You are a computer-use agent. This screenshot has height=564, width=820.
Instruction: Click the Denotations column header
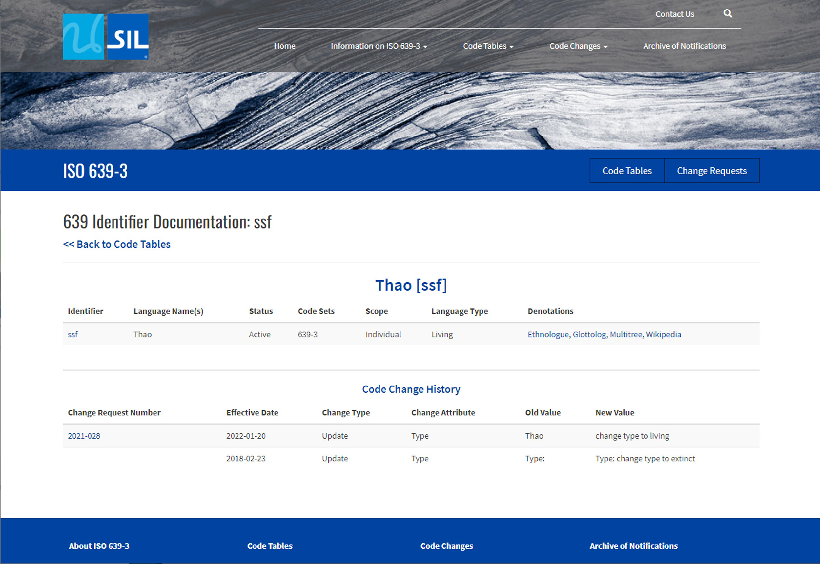tap(550, 311)
